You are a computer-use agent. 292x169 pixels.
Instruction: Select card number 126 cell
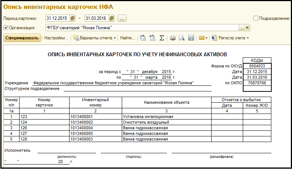tap(44, 128)
